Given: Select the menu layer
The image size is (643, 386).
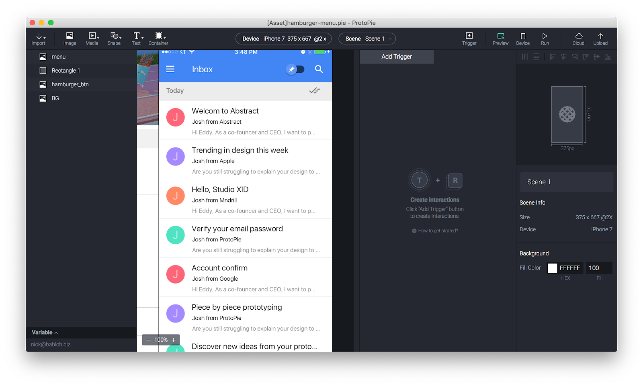Looking at the screenshot, I should tap(81, 57).
